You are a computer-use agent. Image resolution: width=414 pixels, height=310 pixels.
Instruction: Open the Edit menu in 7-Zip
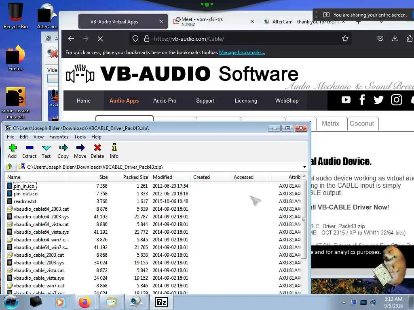click(24, 136)
